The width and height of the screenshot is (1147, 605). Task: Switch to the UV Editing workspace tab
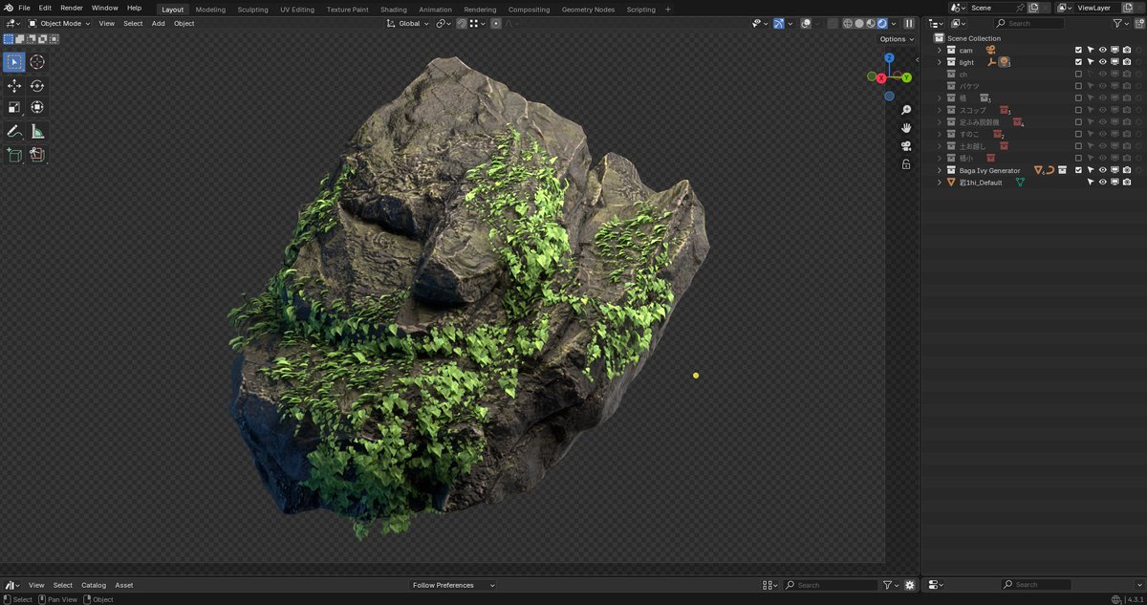pyautogui.click(x=296, y=9)
